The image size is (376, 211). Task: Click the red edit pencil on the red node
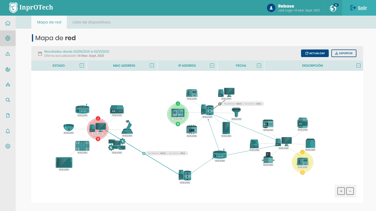pos(98,118)
